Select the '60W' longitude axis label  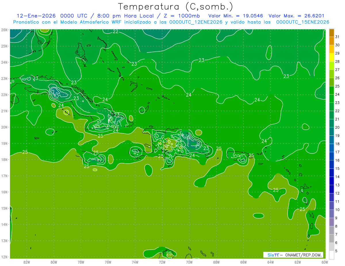[325, 262]
